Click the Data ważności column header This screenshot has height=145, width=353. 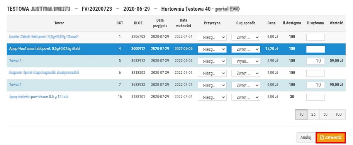click(x=184, y=23)
